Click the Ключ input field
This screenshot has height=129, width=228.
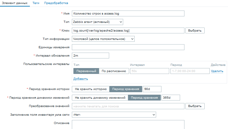click(128, 31)
